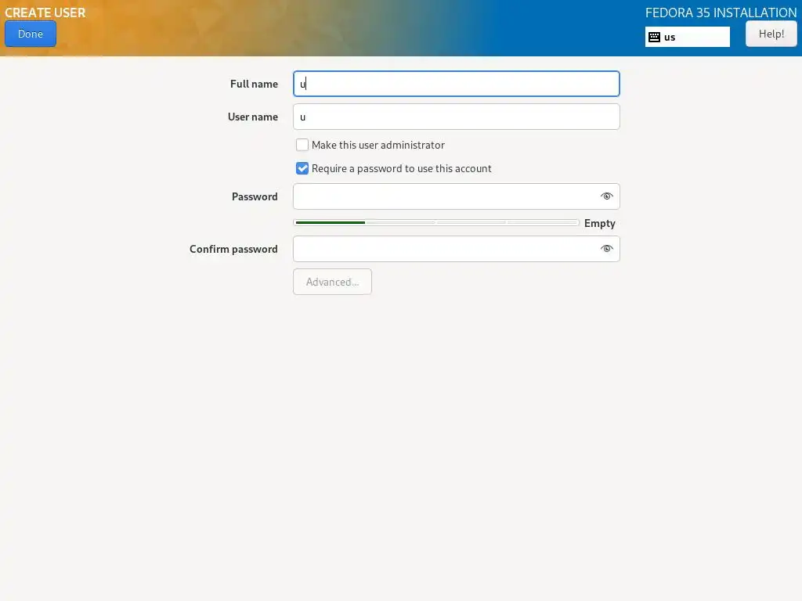Click the User name label
802x601 pixels.
click(253, 117)
